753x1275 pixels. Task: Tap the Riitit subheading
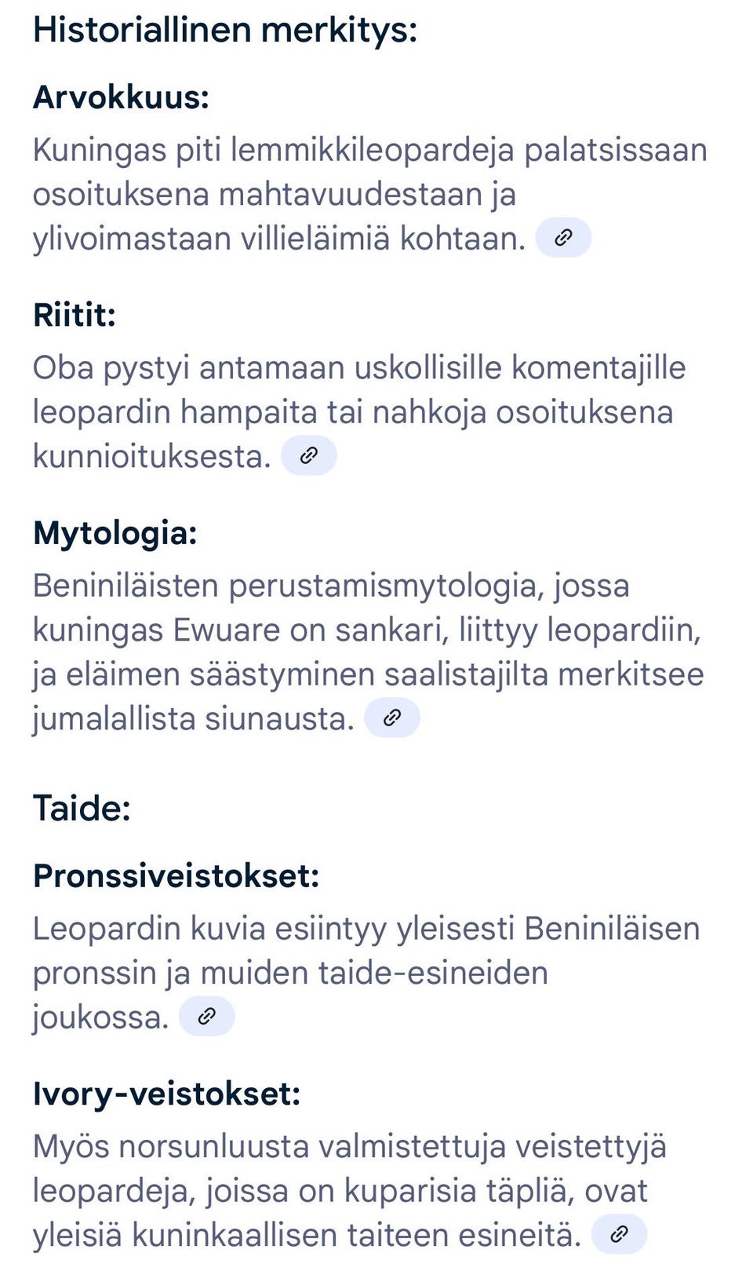[75, 315]
